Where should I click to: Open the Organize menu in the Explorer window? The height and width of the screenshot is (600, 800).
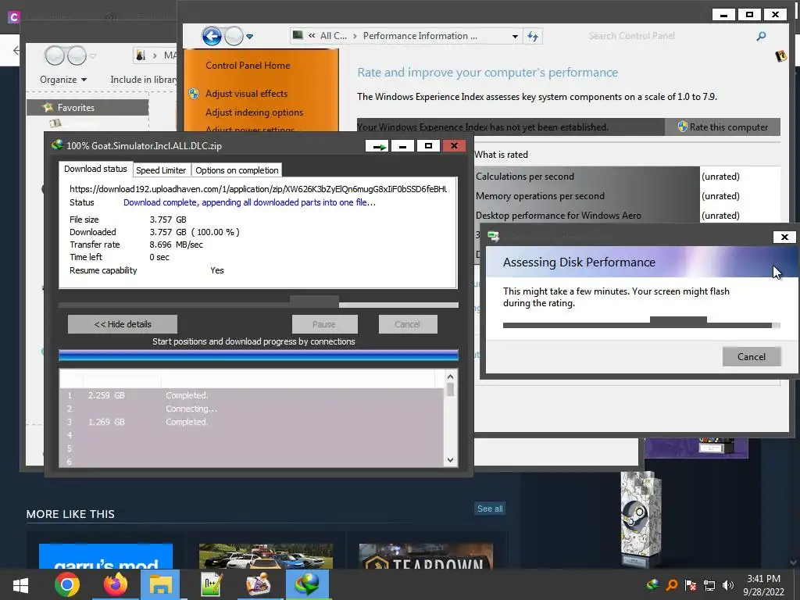(x=63, y=80)
